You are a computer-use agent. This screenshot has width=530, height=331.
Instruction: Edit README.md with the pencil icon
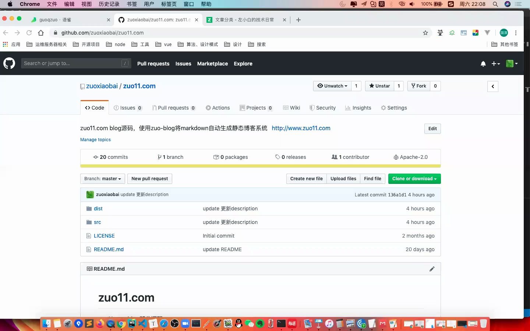pyautogui.click(x=432, y=269)
